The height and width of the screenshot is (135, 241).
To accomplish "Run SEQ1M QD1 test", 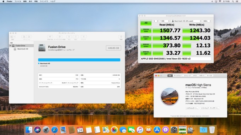I will (146, 38).
